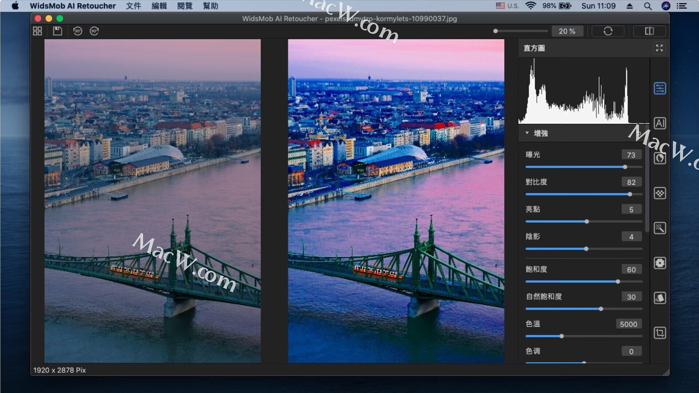
Task: Open the checkerboard noise panel
Action: (660, 193)
